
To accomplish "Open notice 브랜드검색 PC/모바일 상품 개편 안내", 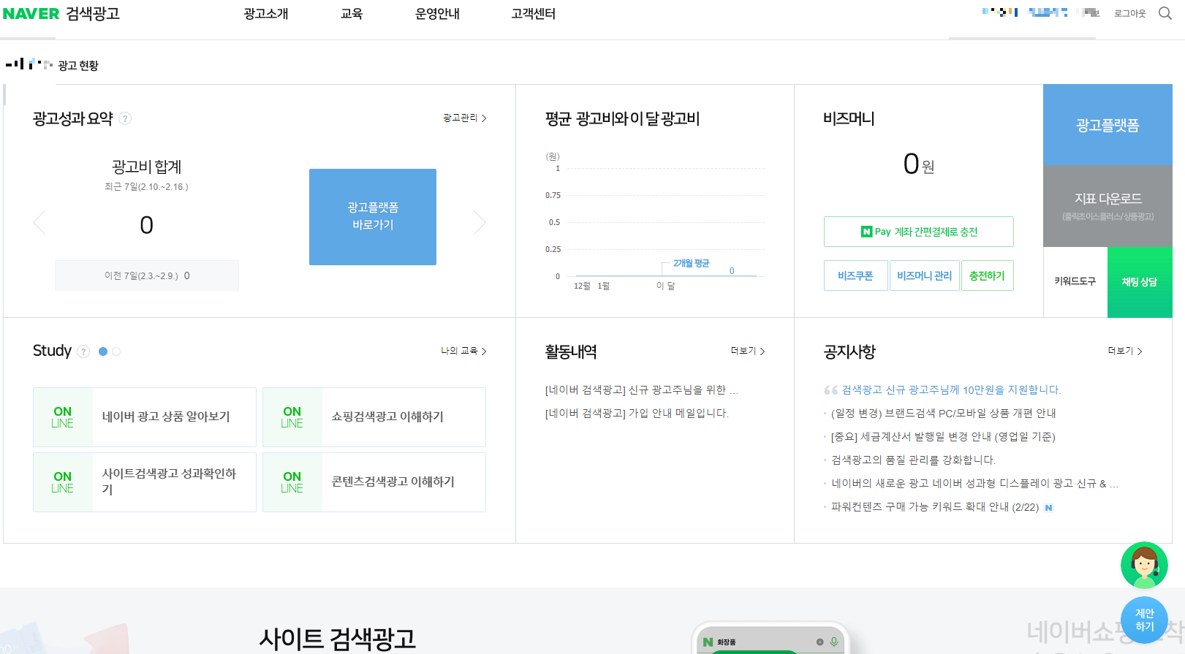I will (943, 413).
